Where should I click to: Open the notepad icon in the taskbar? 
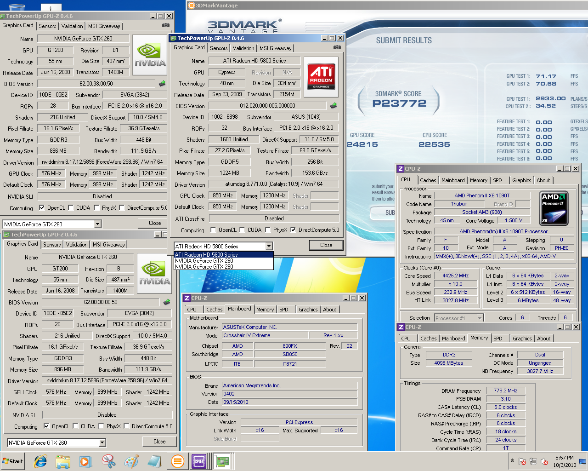[154, 461]
